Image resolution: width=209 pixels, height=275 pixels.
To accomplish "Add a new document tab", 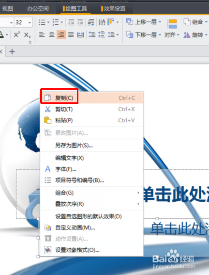I will tap(12, 51).
